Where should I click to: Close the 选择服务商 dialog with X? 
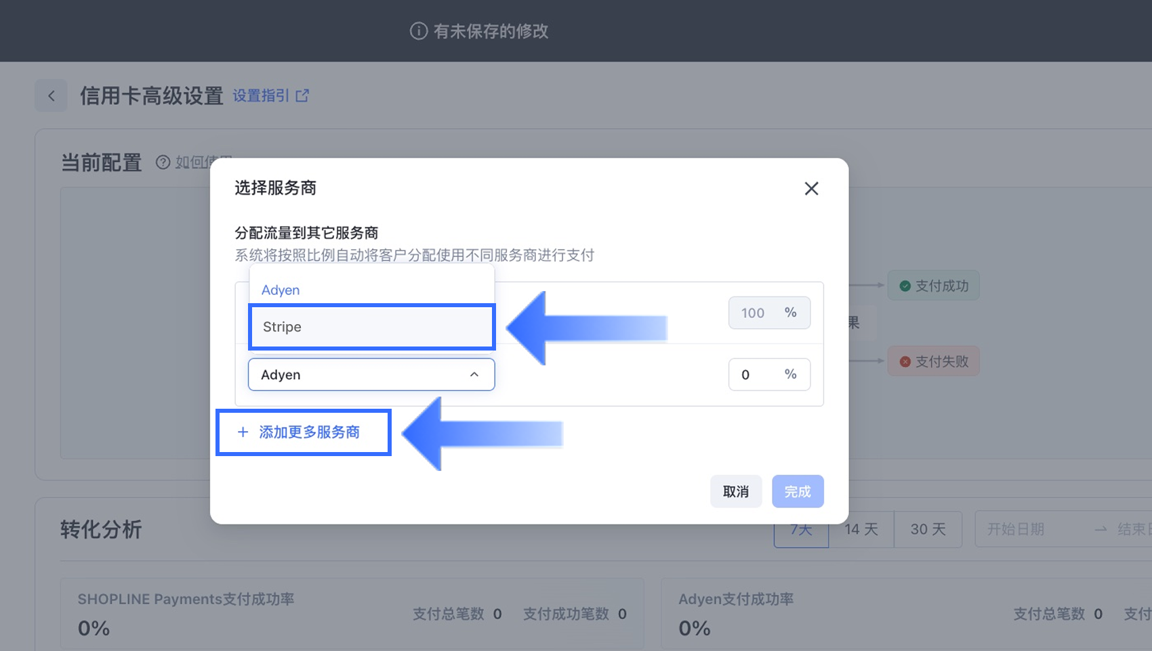click(811, 189)
